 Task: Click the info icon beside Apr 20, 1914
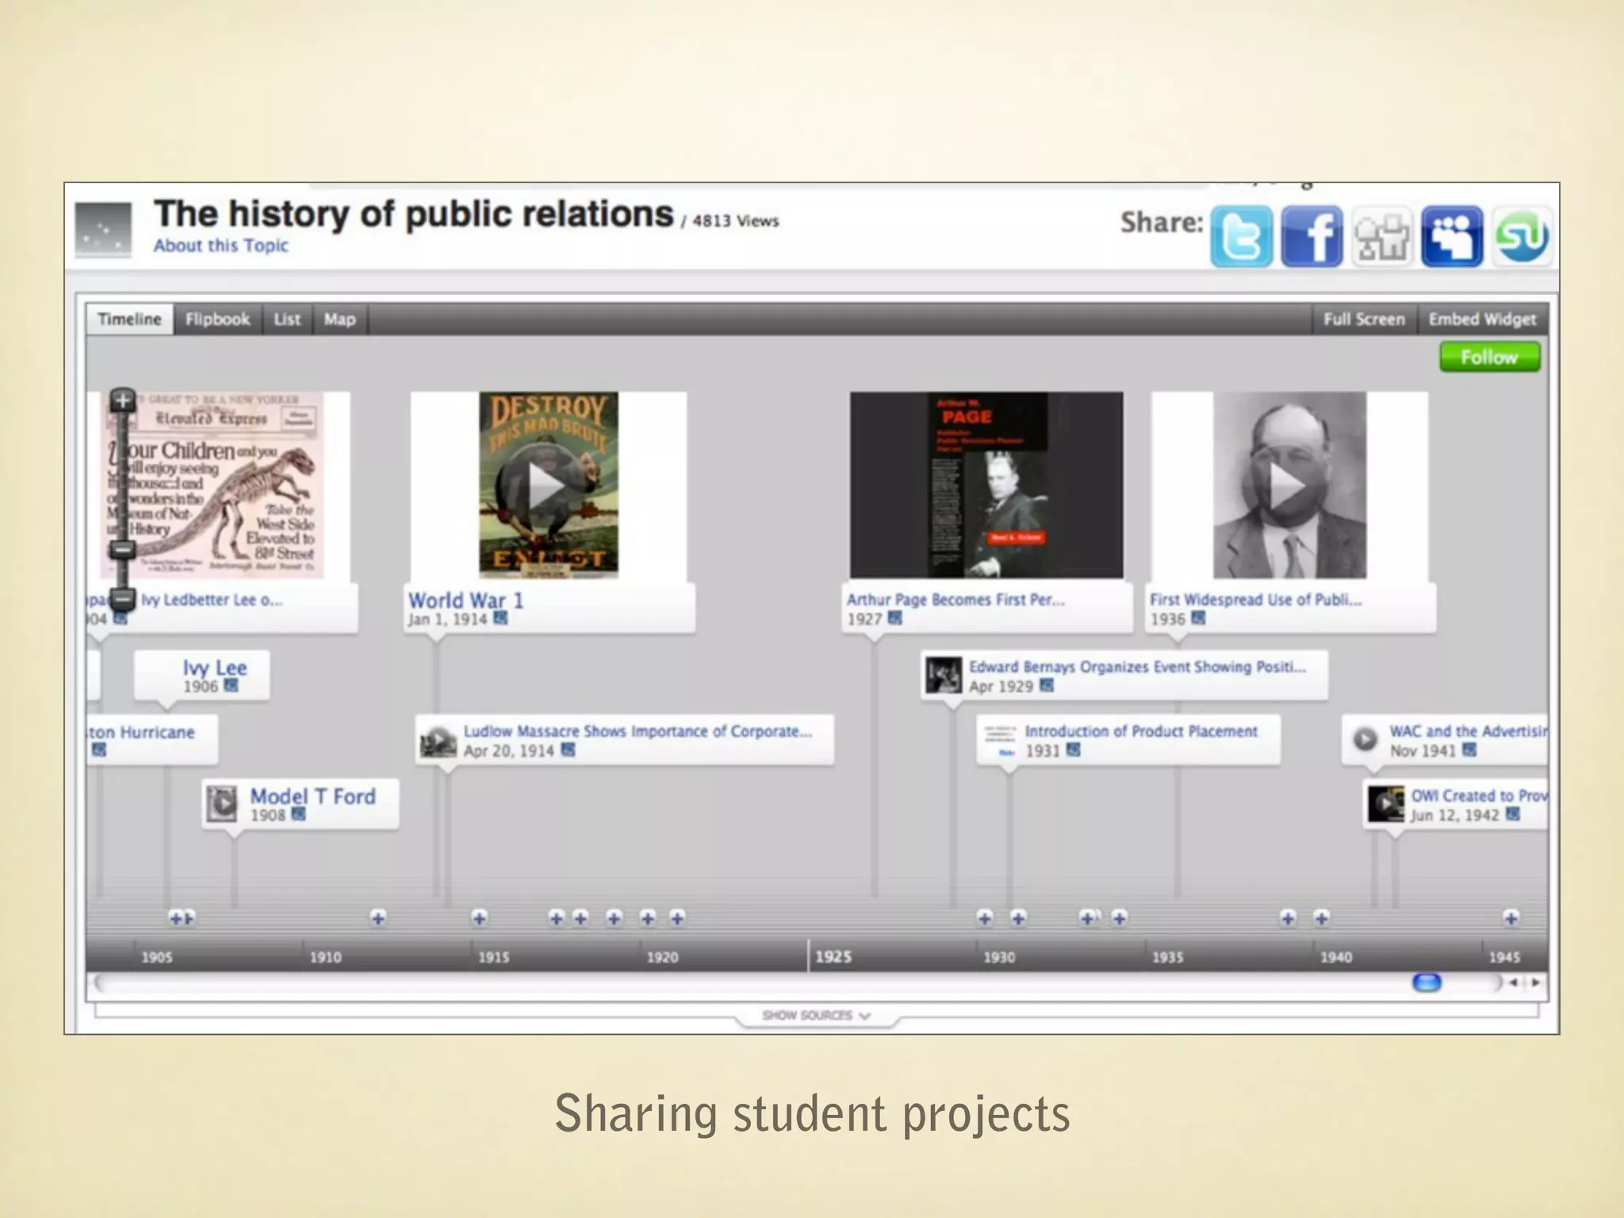[x=568, y=749]
